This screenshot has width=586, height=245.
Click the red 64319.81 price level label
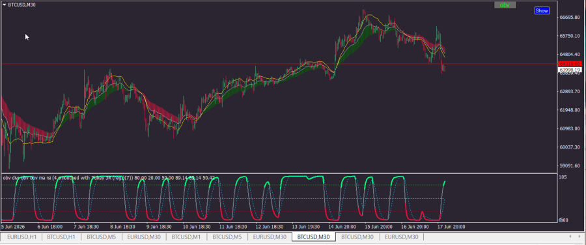pyautogui.click(x=570, y=64)
